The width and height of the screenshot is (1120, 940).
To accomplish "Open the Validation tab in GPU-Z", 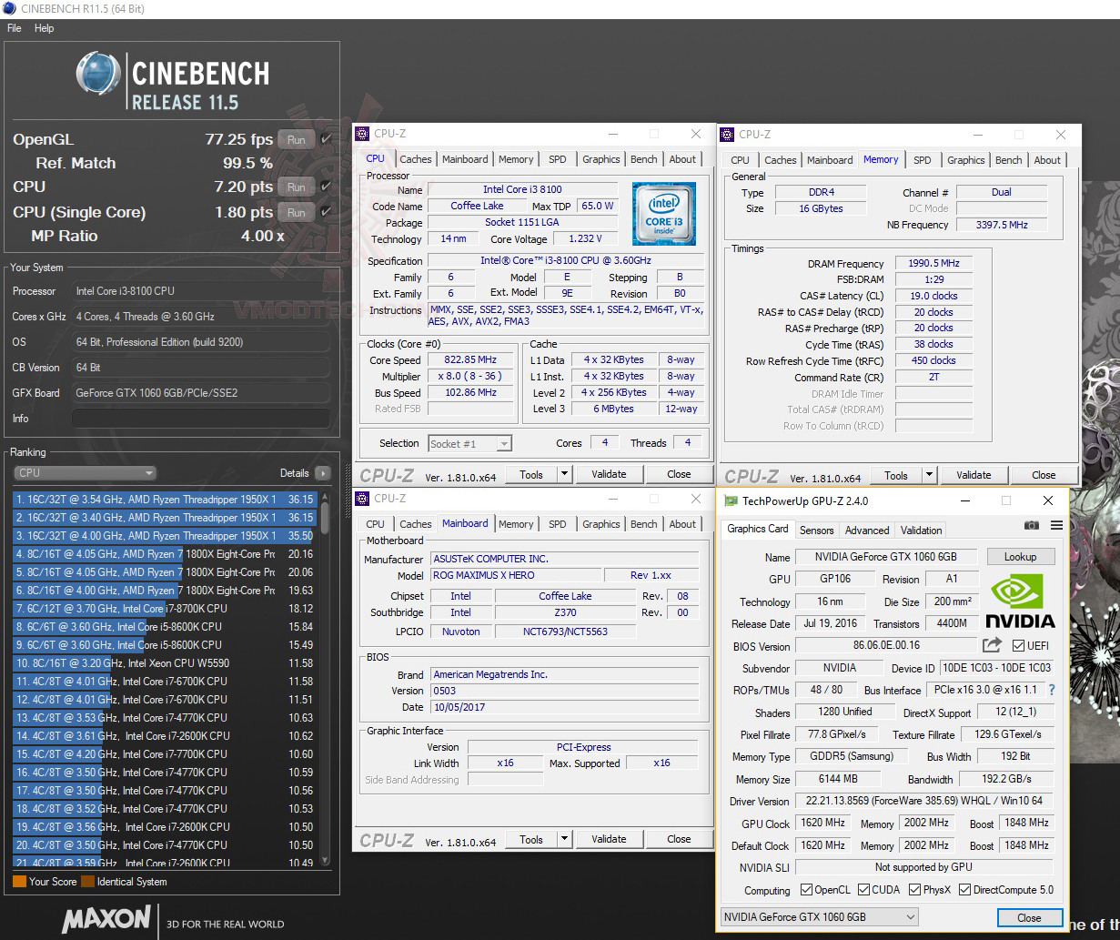I will (x=921, y=531).
